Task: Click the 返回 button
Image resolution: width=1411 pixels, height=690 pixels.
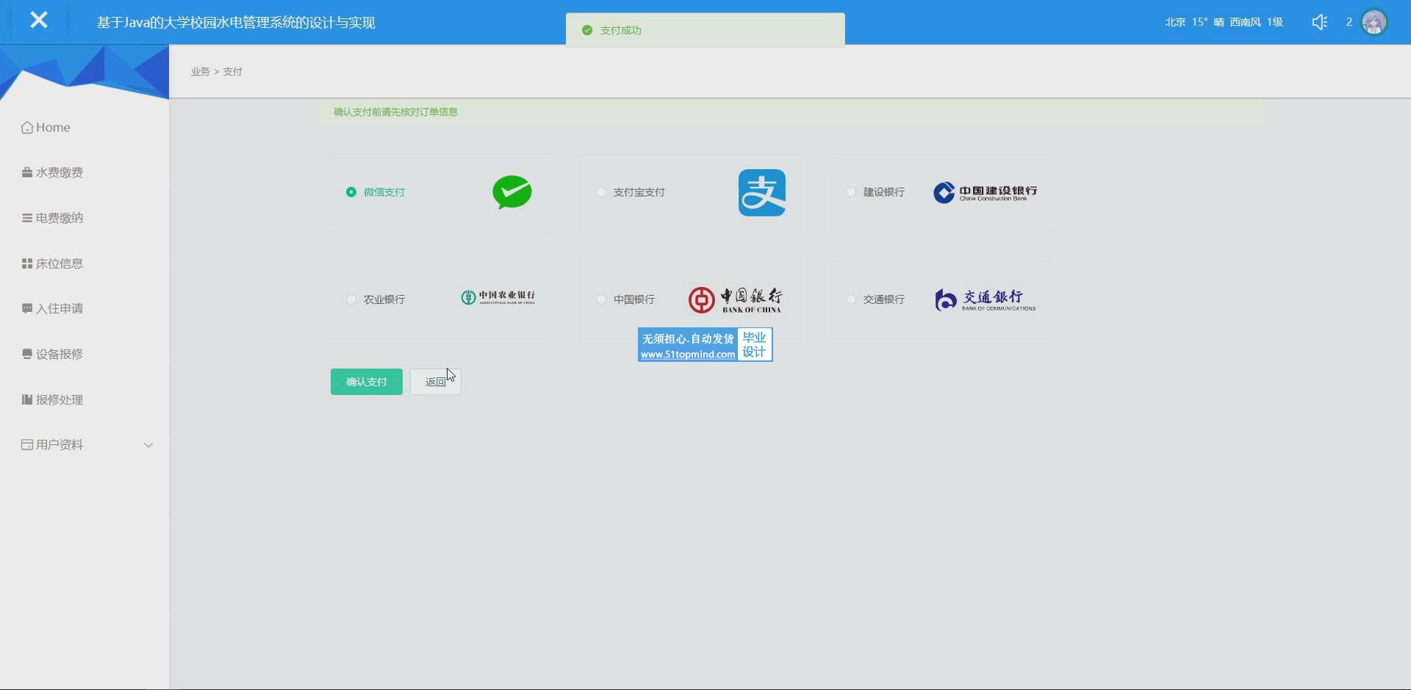Action: [x=435, y=382]
